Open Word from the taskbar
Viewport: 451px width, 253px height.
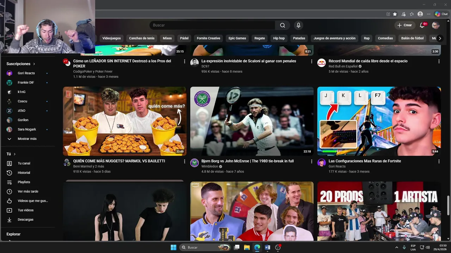tap(267, 247)
